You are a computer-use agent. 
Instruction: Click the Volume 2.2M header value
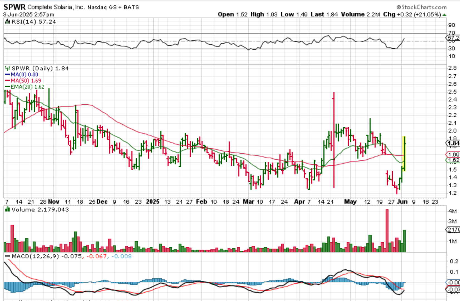coord(360,14)
